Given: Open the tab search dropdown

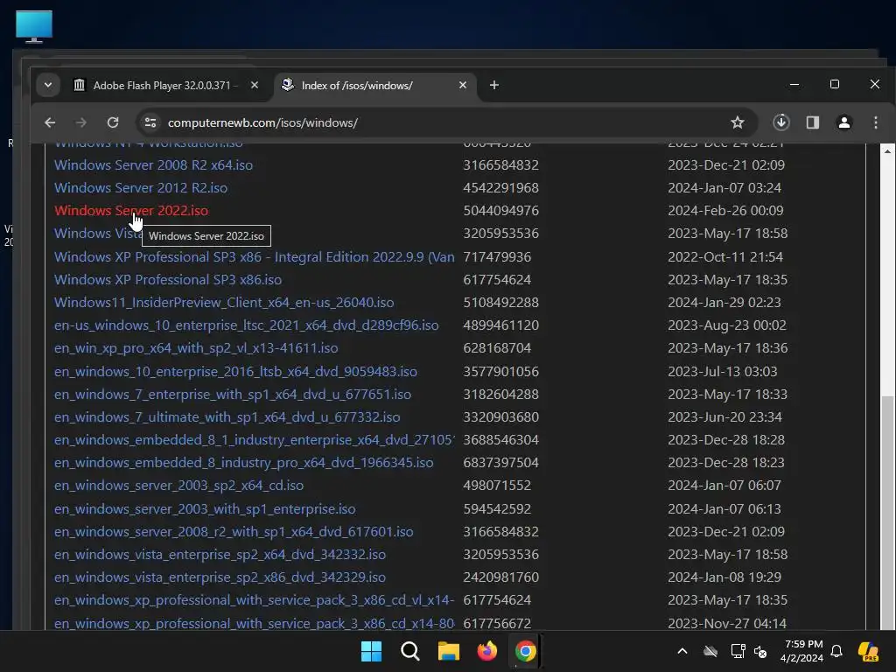Looking at the screenshot, I should [x=48, y=85].
